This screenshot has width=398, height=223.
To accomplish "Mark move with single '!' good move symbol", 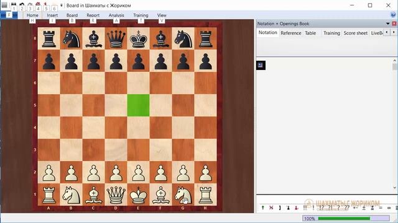I will (313, 208).
